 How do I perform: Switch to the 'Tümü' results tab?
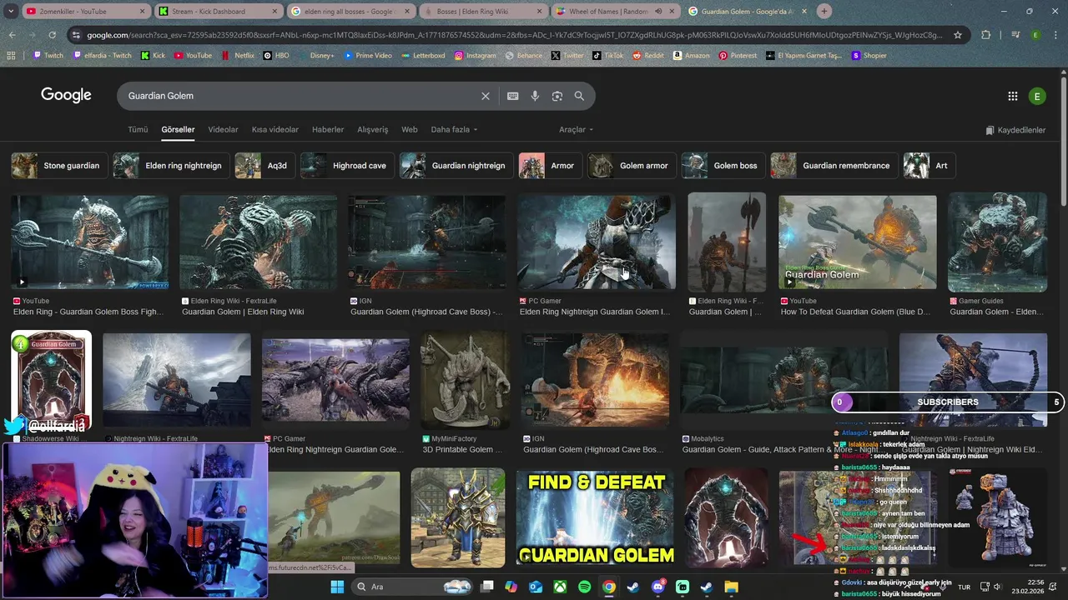(x=138, y=129)
